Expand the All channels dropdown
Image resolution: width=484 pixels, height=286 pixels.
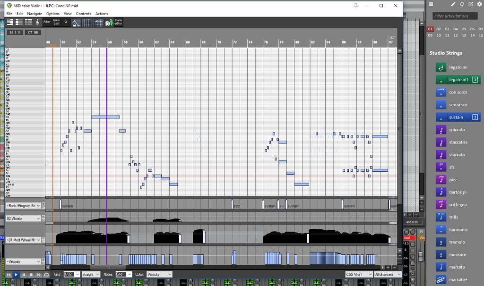tap(387, 274)
